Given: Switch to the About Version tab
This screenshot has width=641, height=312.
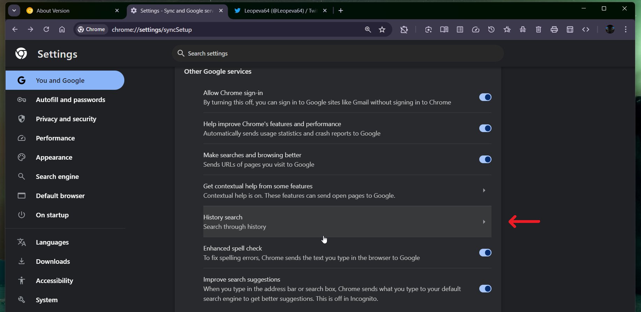Looking at the screenshot, I should click(x=70, y=11).
